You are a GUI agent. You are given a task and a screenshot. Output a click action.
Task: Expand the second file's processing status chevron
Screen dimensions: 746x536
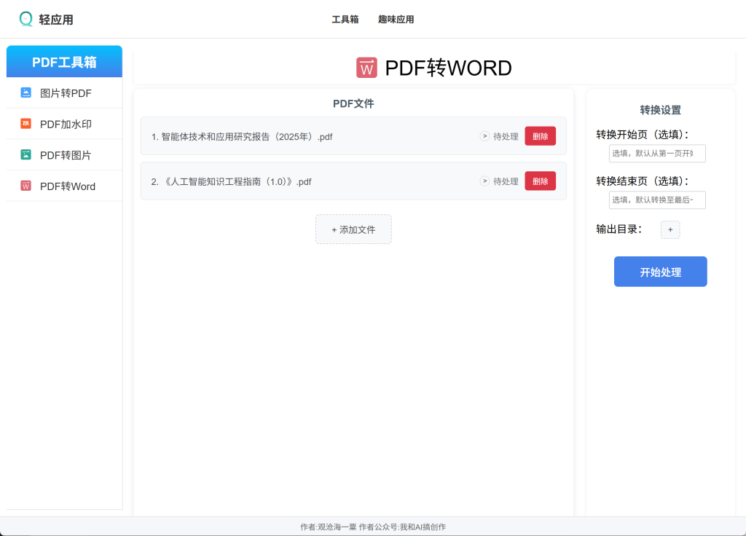coord(484,181)
